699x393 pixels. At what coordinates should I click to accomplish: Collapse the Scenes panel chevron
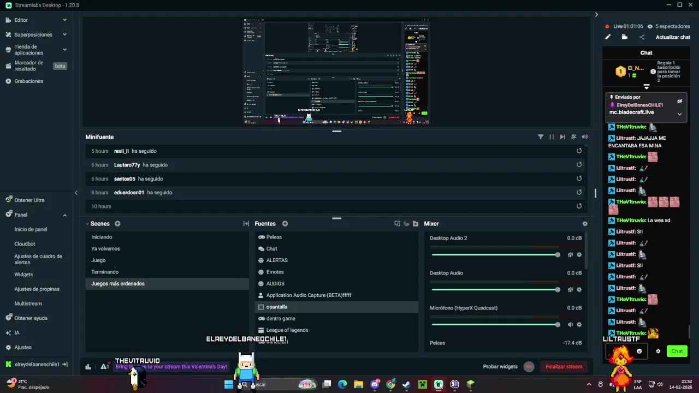(x=87, y=224)
